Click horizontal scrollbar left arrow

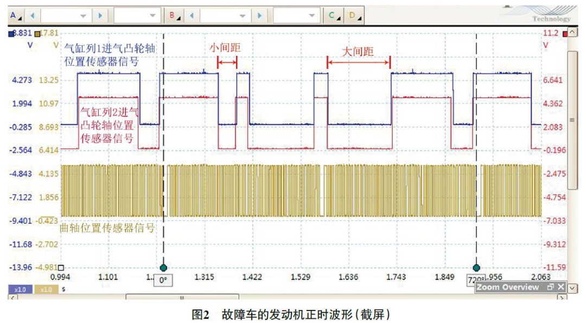click(12, 298)
